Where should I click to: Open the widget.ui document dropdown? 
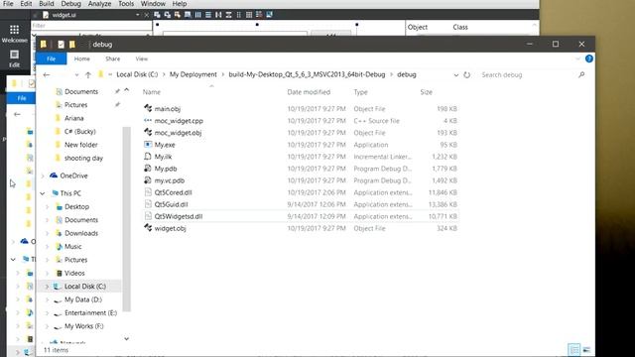click(138, 15)
